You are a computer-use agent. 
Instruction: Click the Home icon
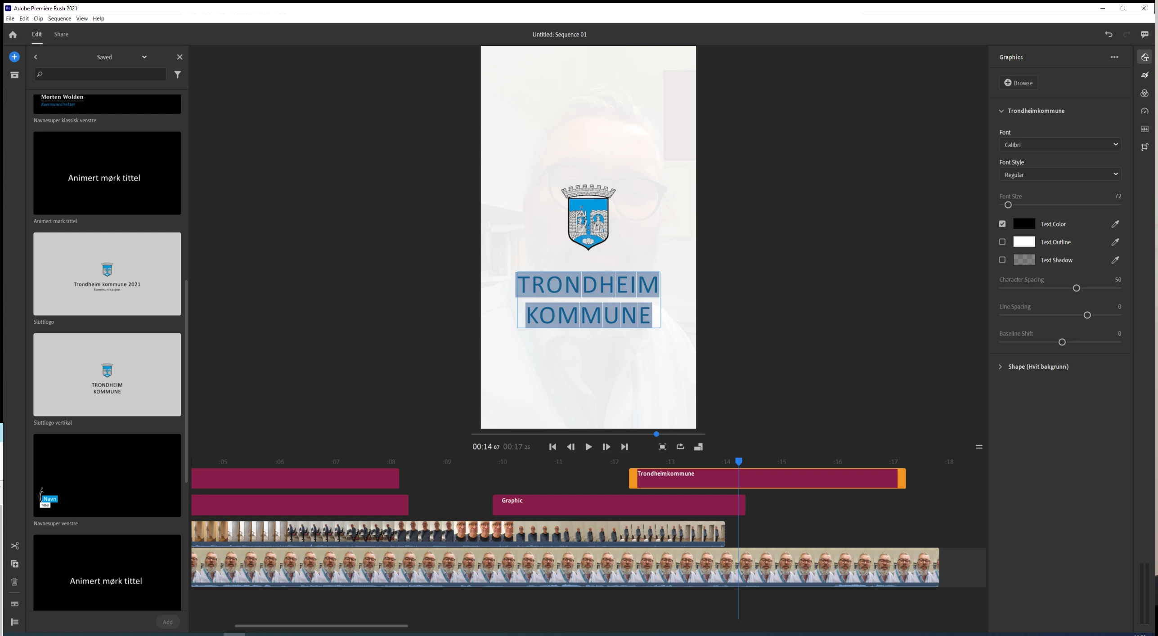(x=13, y=35)
